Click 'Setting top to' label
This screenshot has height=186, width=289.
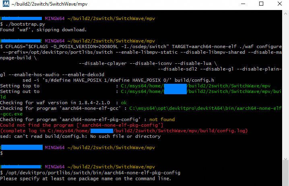[x=20, y=86]
